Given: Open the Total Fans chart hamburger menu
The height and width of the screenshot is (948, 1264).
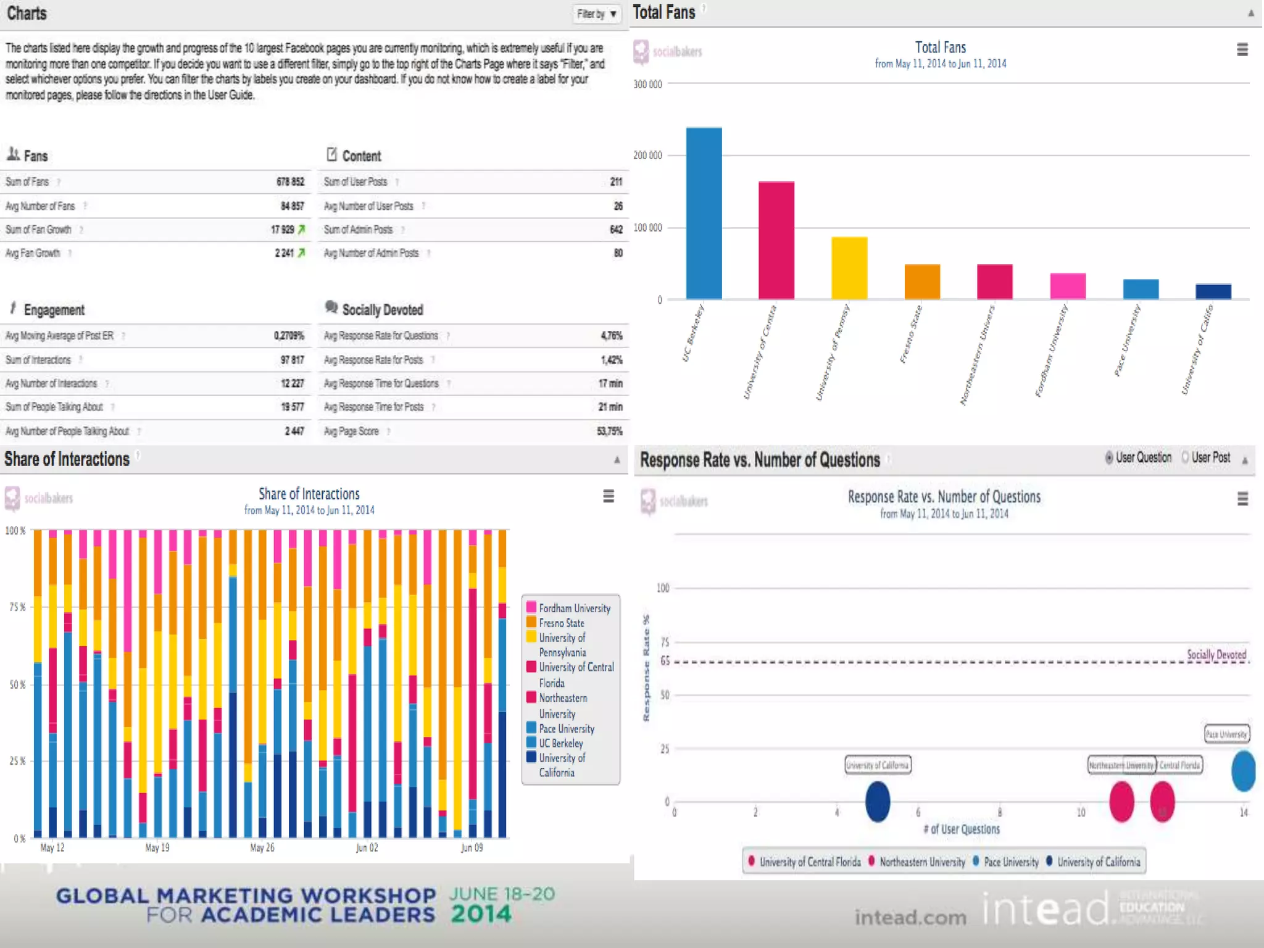Looking at the screenshot, I should (1242, 49).
